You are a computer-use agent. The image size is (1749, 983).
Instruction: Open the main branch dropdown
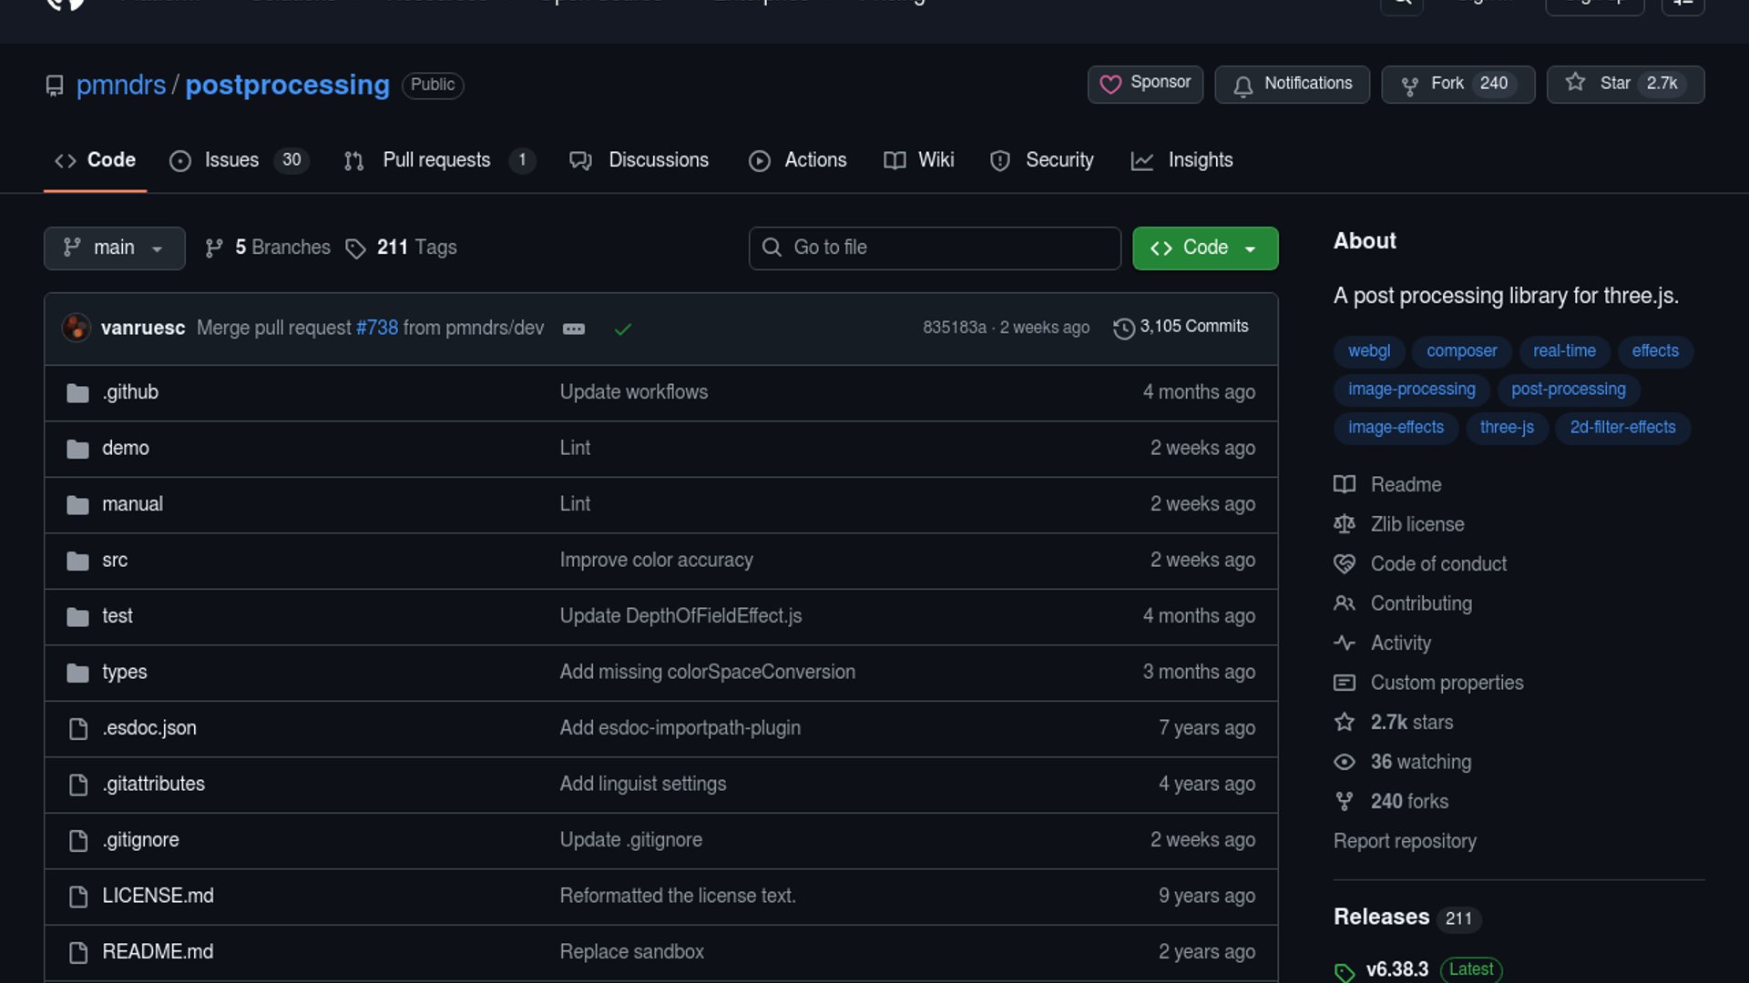[x=114, y=248]
